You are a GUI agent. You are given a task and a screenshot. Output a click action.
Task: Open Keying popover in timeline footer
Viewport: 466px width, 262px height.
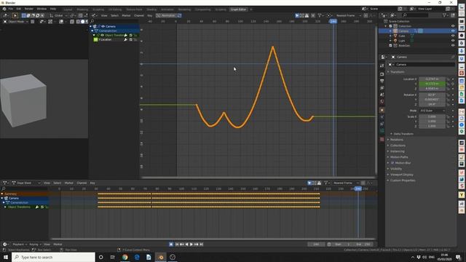35,245
